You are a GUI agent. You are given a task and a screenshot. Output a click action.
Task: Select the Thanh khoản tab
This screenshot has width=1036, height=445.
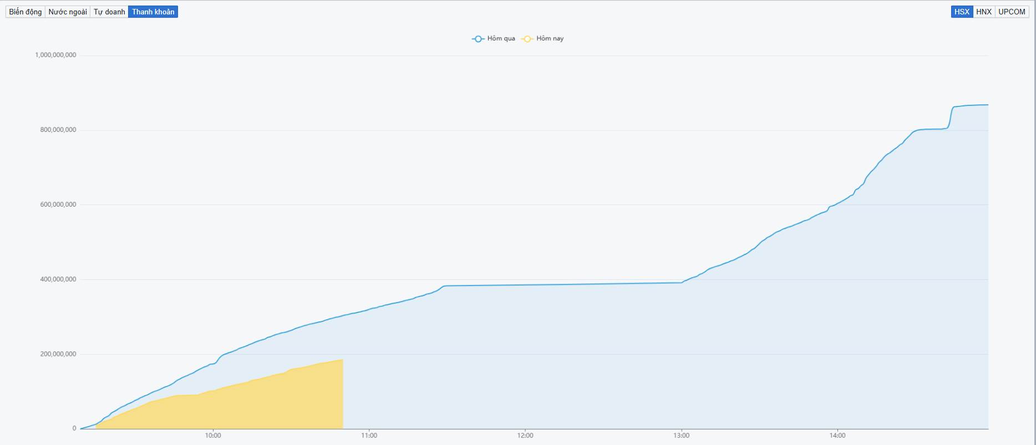tap(153, 12)
